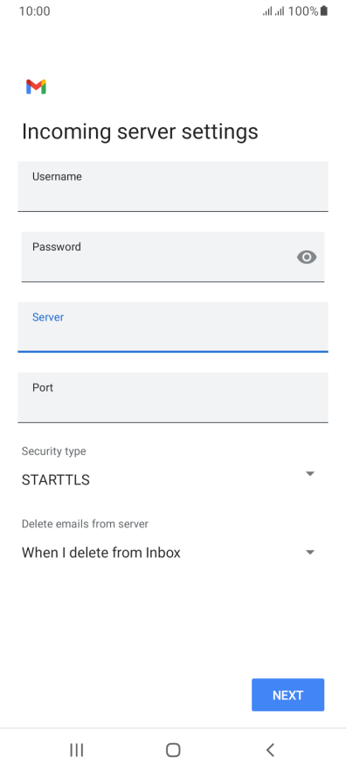Tap the Gmail logo icon
The height and width of the screenshot is (771, 346).
(x=36, y=87)
